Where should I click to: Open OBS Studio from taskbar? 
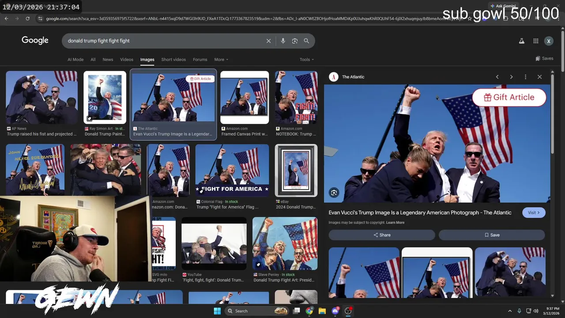[x=348, y=311]
